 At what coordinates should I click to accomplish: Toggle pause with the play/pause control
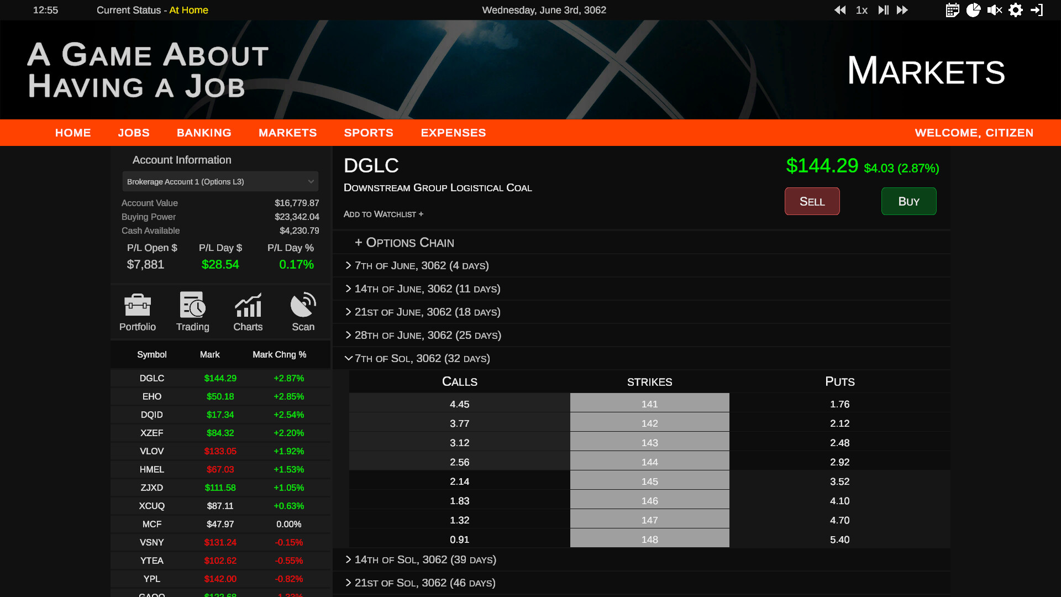point(883,10)
